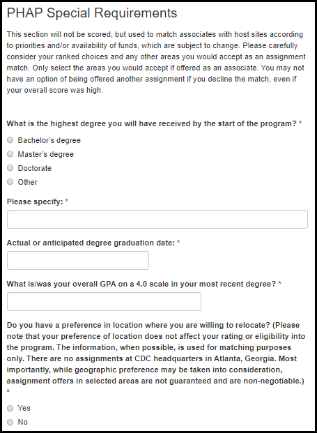The height and width of the screenshot is (433, 317).
Task: Click the highest degree question label
Action: point(151,123)
